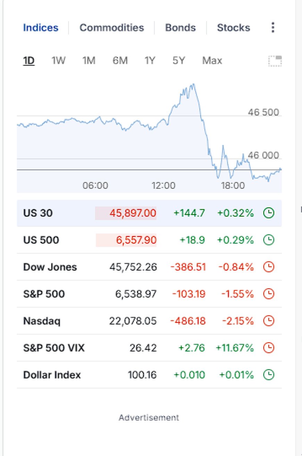The height and width of the screenshot is (456, 302).
Task: Select the 1M chart timeframe
Action: [89, 61]
